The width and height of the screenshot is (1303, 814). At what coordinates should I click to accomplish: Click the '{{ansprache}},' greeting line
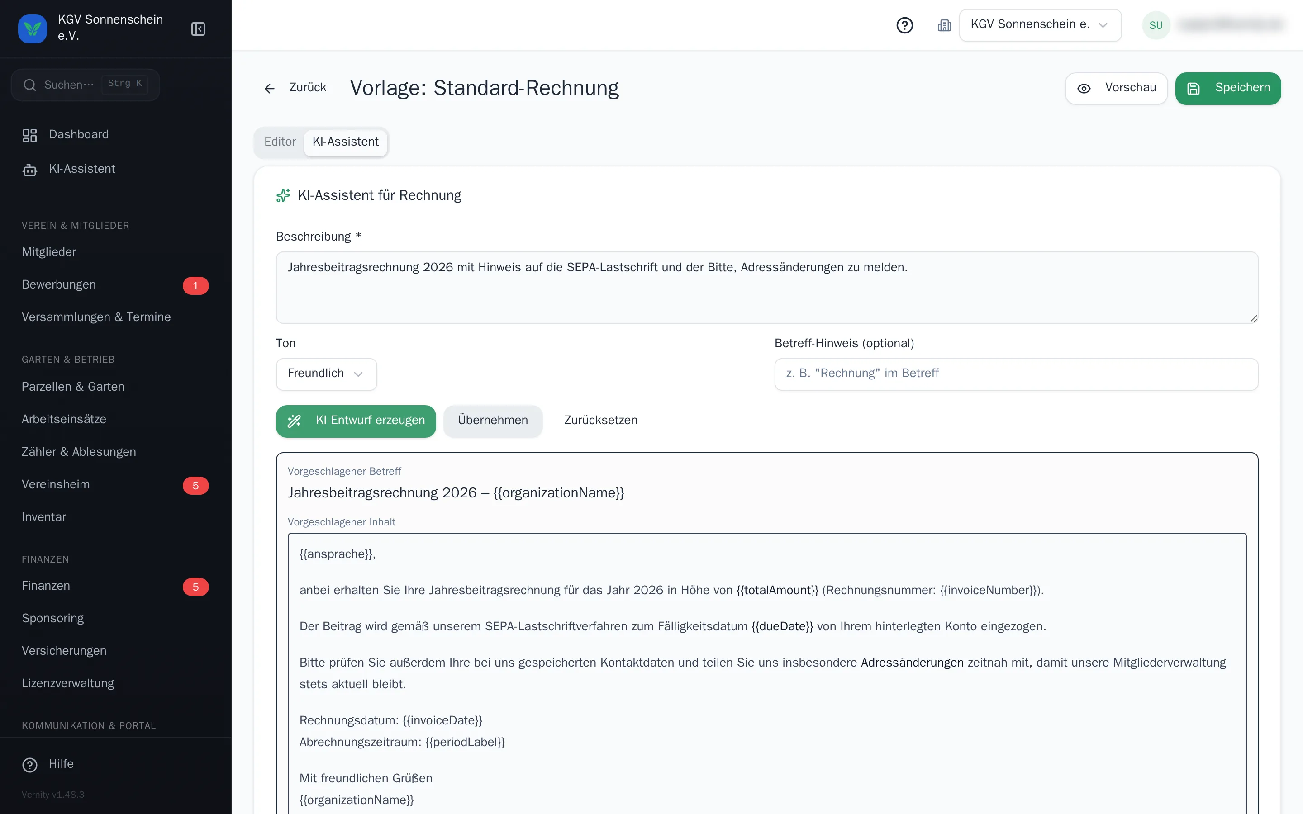click(x=338, y=554)
